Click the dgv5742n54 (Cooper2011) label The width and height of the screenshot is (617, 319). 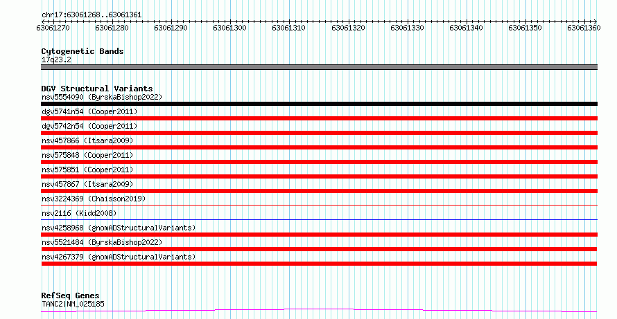pyautogui.click(x=89, y=126)
